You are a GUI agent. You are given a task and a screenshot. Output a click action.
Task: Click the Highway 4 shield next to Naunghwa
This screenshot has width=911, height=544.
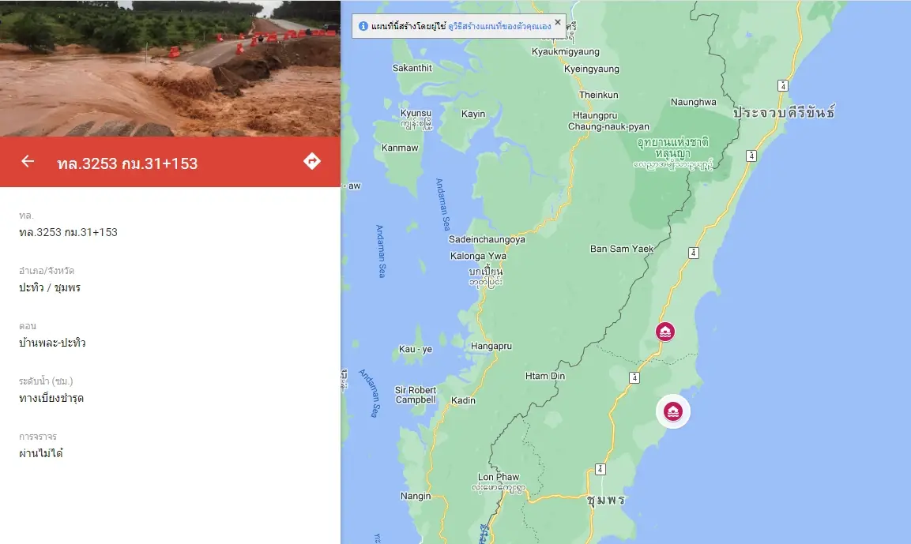[783, 86]
